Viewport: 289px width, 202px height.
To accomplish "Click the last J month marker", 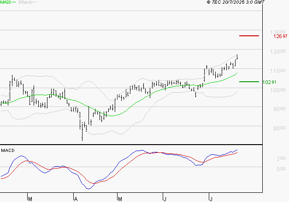I will click(x=211, y=199).
